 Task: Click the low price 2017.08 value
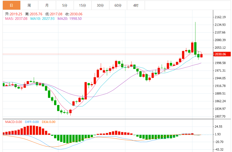coord(56,14)
